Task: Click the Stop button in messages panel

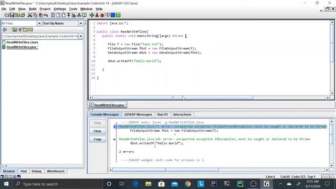Action: [98, 123]
